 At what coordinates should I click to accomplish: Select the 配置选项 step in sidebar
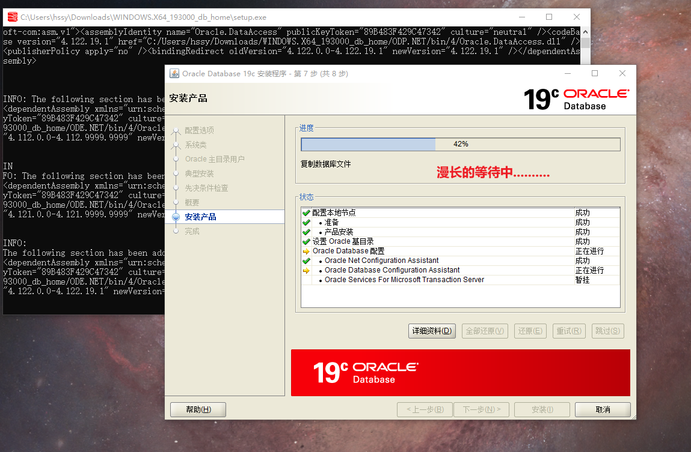(199, 131)
